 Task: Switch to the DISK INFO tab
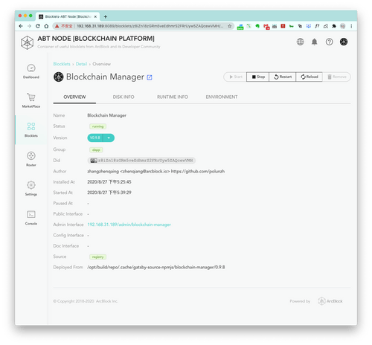tap(124, 97)
